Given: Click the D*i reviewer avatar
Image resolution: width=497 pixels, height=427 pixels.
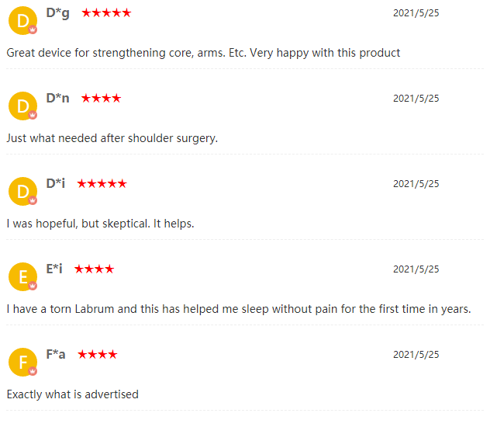Looking at the screenshot, I should click(x=22, y=192).
